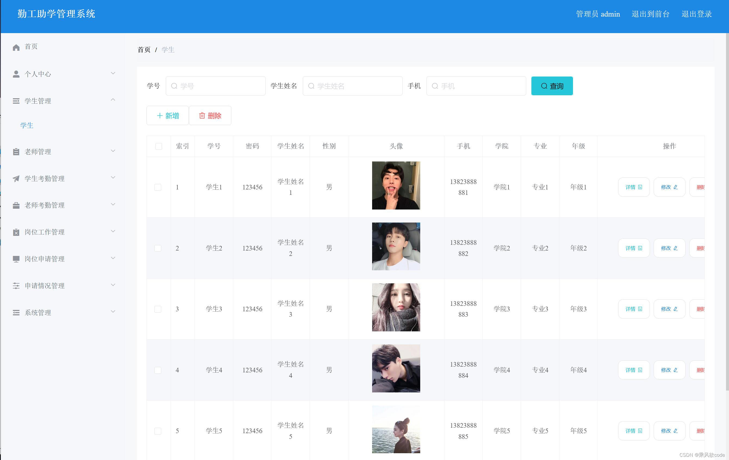729x460 pixels.
Task: Click the 学生管理 list icon in sidebar
Action: [16, 101]
